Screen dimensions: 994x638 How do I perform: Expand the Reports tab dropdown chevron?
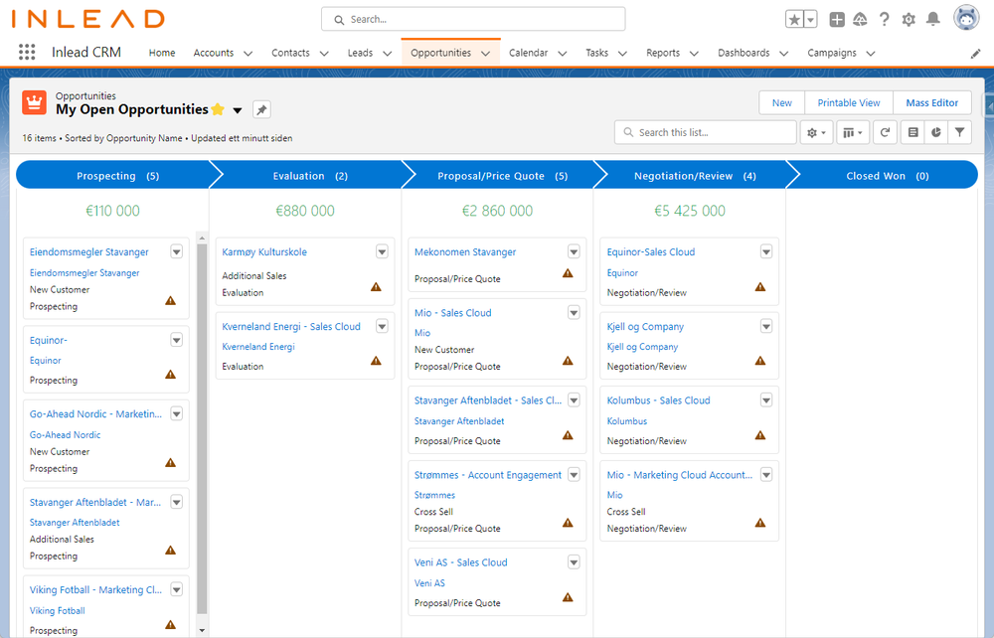pos(694,54)
